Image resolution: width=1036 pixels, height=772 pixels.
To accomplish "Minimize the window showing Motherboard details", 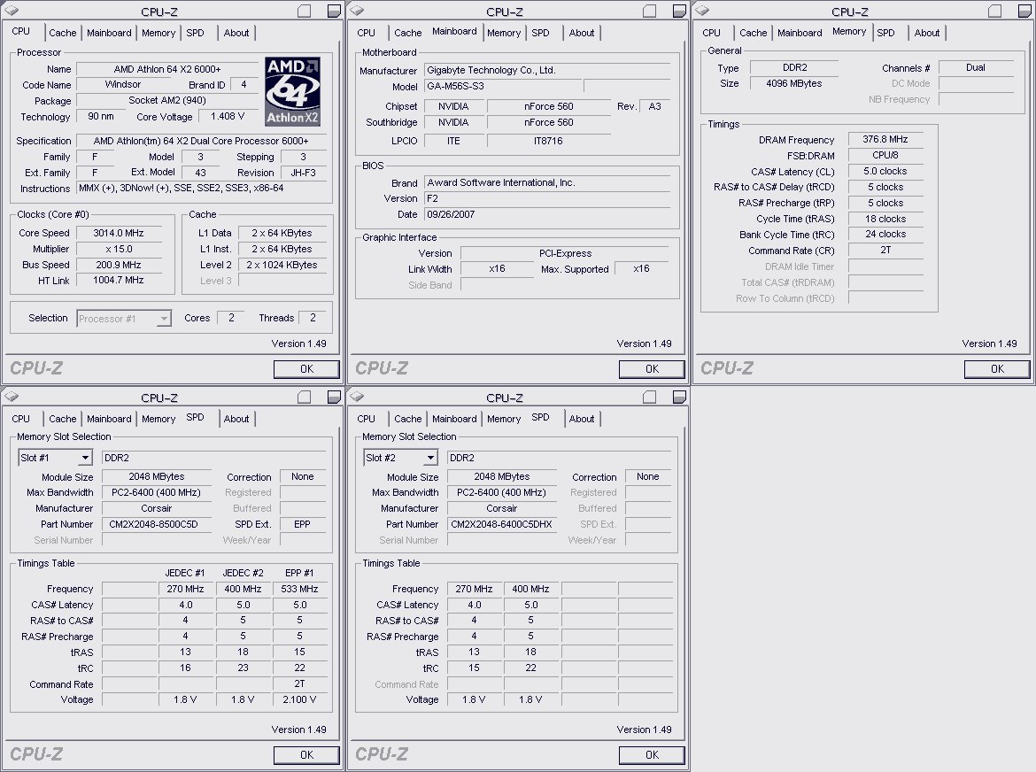I will click(649, 11).
